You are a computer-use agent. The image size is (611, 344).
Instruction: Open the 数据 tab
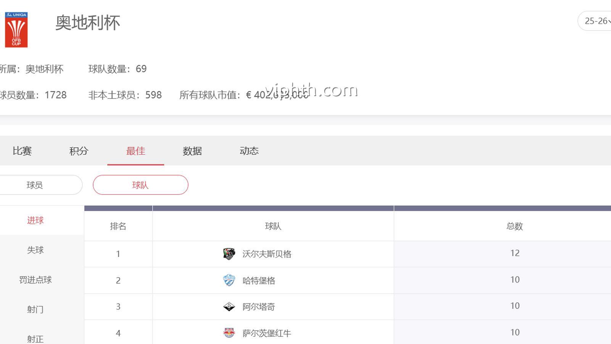click(192, 151)
